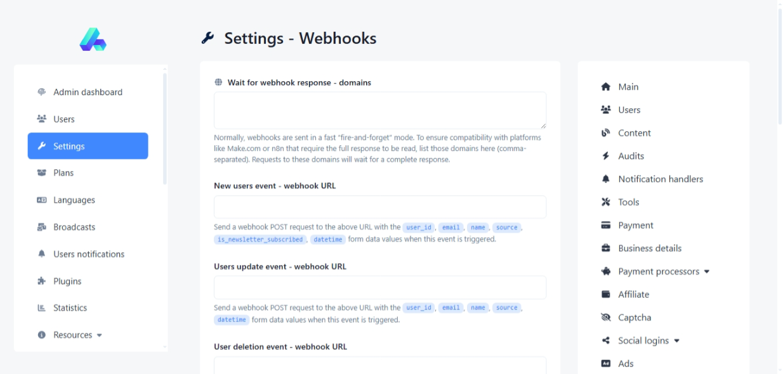Click the Plugins puzzle piece icon
Image resolution: width=783 pixels, height=374 pixels.
click(42, 281)
